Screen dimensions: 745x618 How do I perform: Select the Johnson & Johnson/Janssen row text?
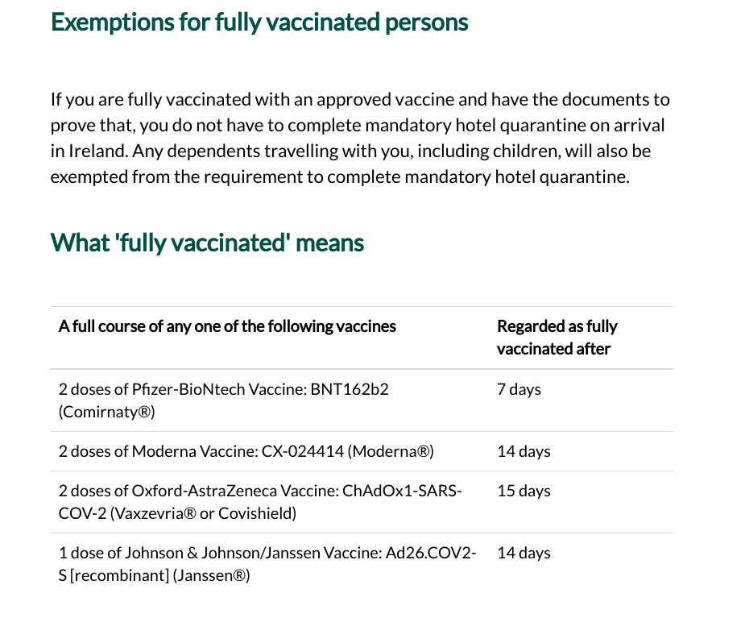tap(267, 564)
